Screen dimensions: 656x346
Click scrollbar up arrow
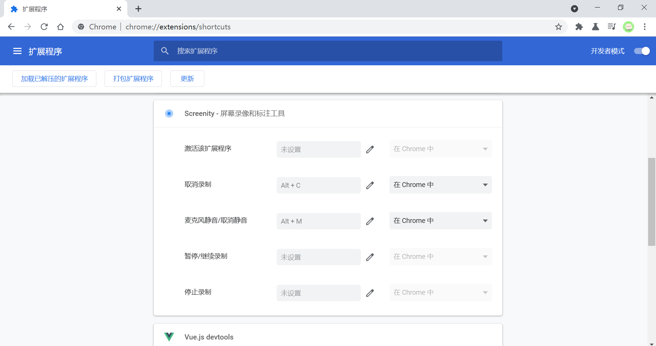pyautogui.click(x=652, y=97)
